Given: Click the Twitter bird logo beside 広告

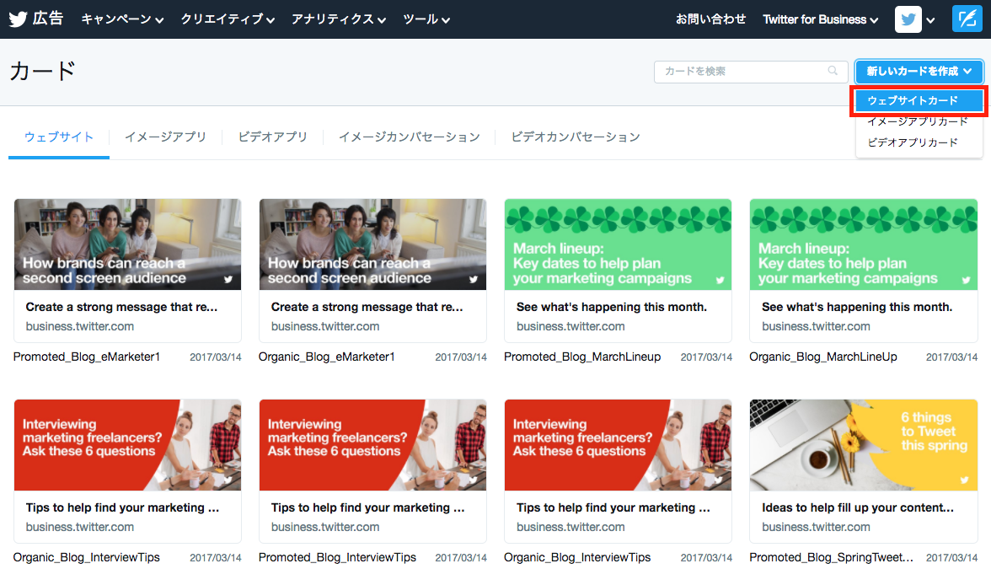Looking at the screenshot, I should coord(18,19).
